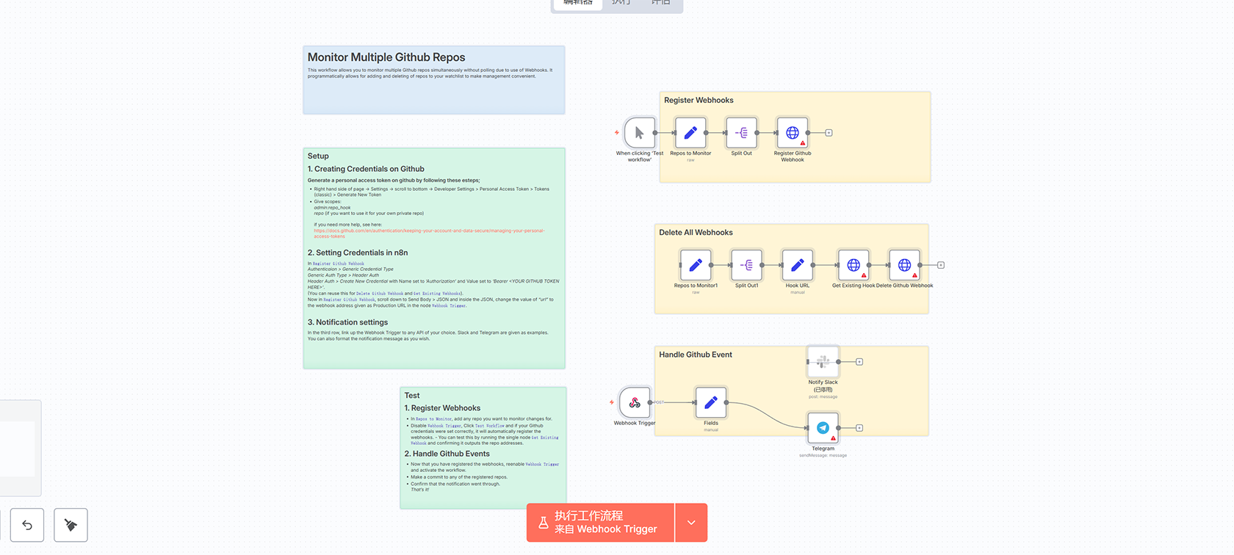Select the Repos to Monitor edit node
Viewport: 1234px width, 555px height.
click(x=690, y=133)
